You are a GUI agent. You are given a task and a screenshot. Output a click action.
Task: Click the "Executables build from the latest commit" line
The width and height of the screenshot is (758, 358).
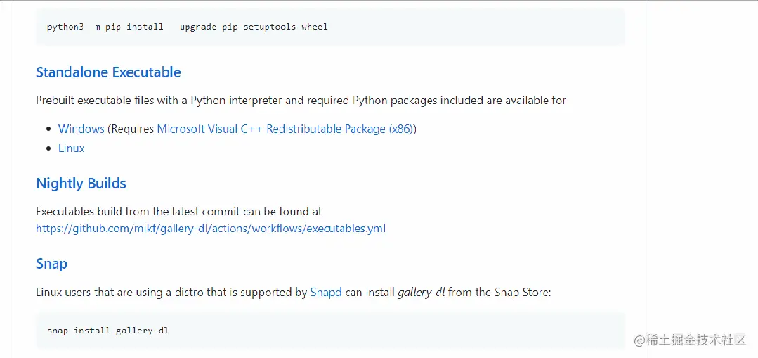(x=178, y=211)
